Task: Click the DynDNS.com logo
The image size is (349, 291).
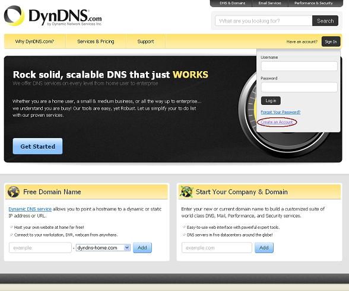Action: click(53, 16)
